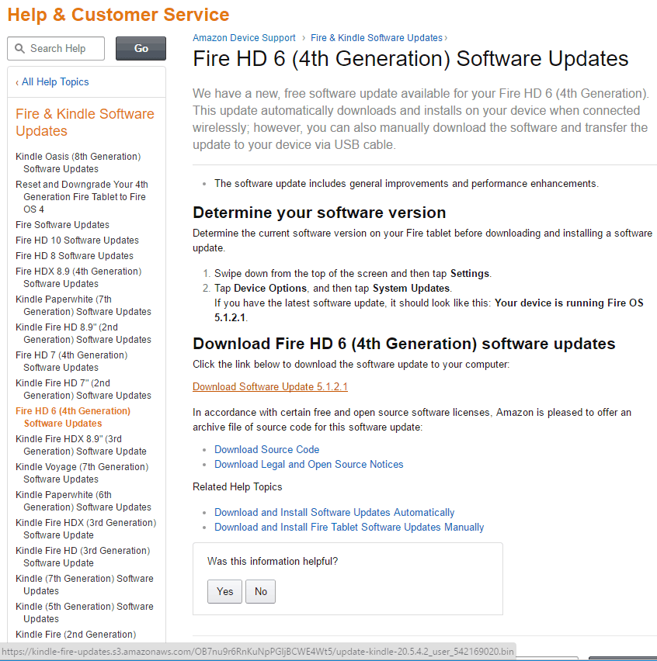Image resolution: width=657 pixels, height=661 pixels.
Task: Open Kindle Oasis (8th Generation) Software Updates
Action: [x=78, y=163]
